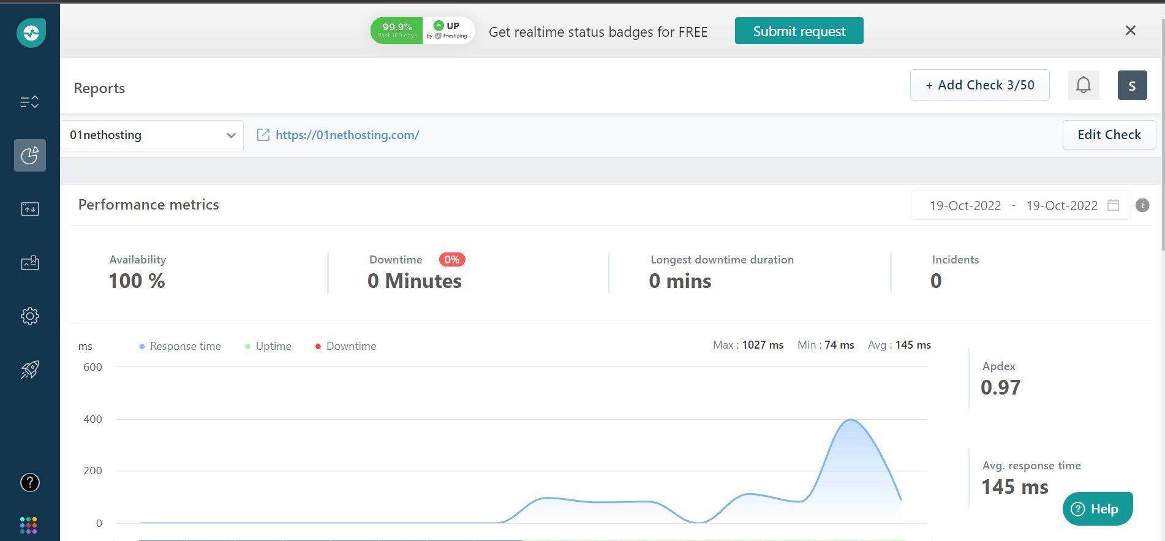The width and height of the screenshot is (1165, 541).
Task: Click the rocket upgrade sidebar icon
Action: click(x=30, y=369)
